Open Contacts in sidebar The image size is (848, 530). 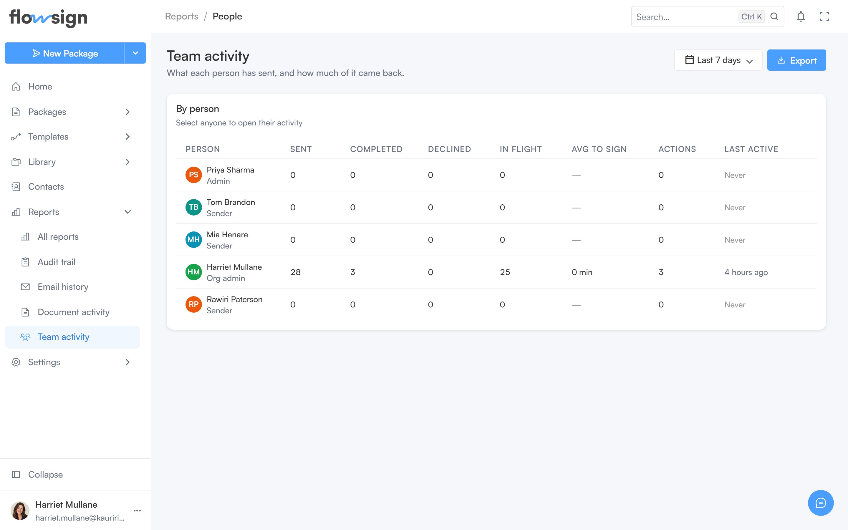[x=72, y=186]
